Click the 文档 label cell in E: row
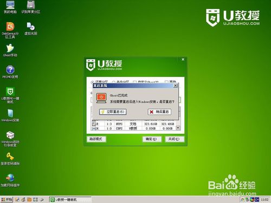271x203 pixels. [x=133, y=124]
